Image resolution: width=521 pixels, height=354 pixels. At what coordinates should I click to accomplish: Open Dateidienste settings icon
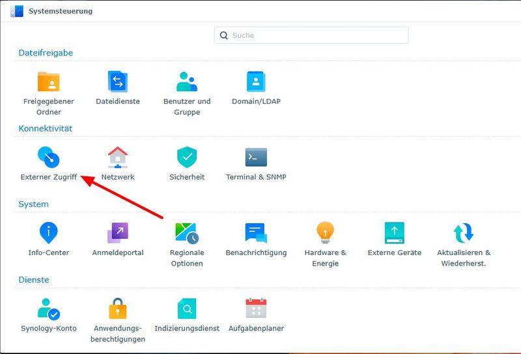point(118,81)
